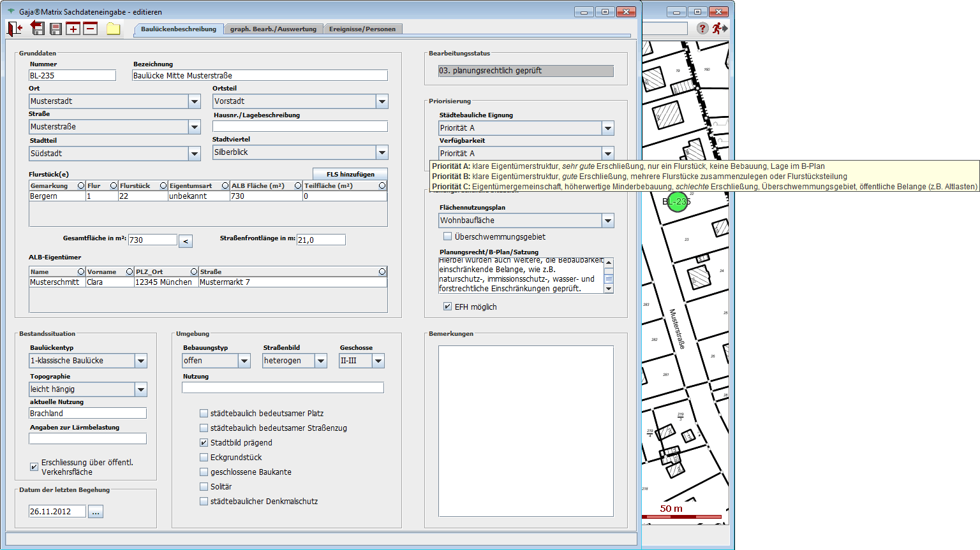Click the plain floppy disk save icon
Screen dimensions: 980x550
pyautogui.click(x=56, y=29)
